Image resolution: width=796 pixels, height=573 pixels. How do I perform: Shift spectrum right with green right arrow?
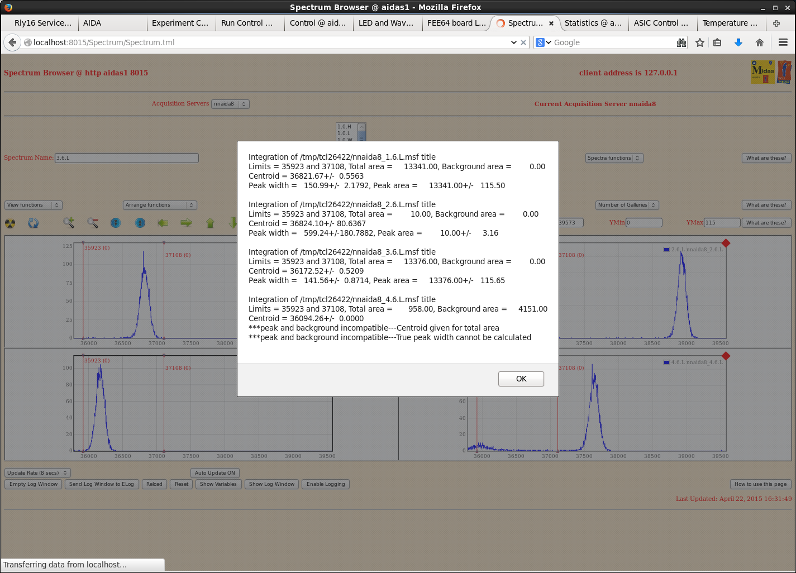187,223
